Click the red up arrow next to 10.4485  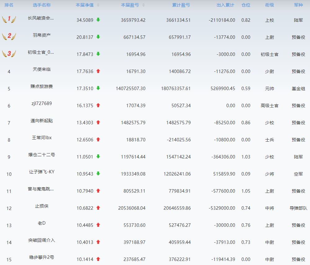tap(98, 225)
